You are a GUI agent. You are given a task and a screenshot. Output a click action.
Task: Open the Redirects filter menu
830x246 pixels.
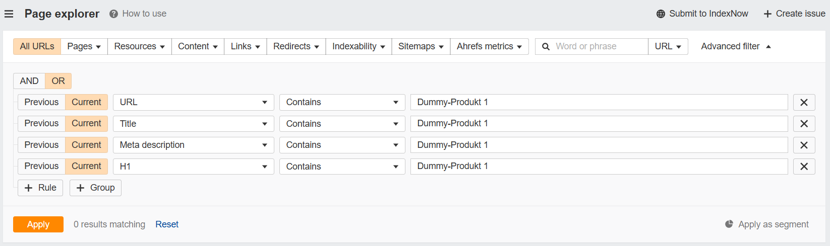tap(297, 46)
